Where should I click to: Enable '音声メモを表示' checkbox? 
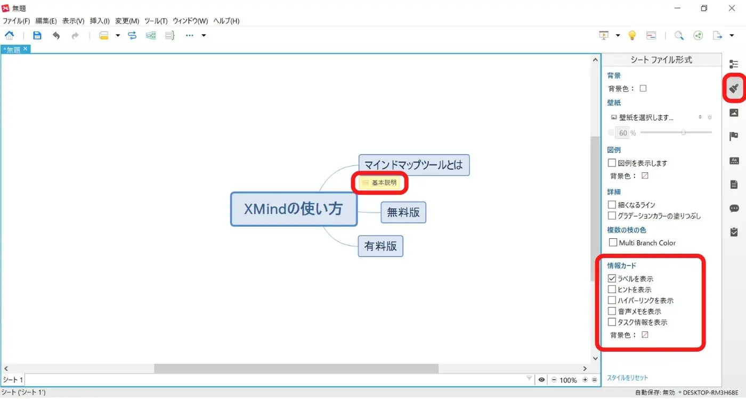tap(612, 311)
